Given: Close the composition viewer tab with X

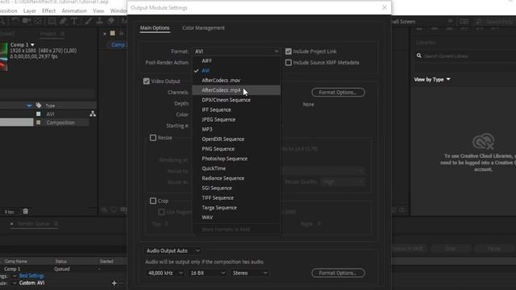Looking at the screenshot, I should tap(105, 34).
